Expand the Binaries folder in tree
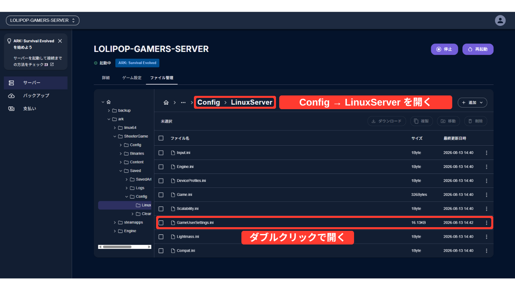This screenshot has height=290, width=515. (x=121, y=153)
